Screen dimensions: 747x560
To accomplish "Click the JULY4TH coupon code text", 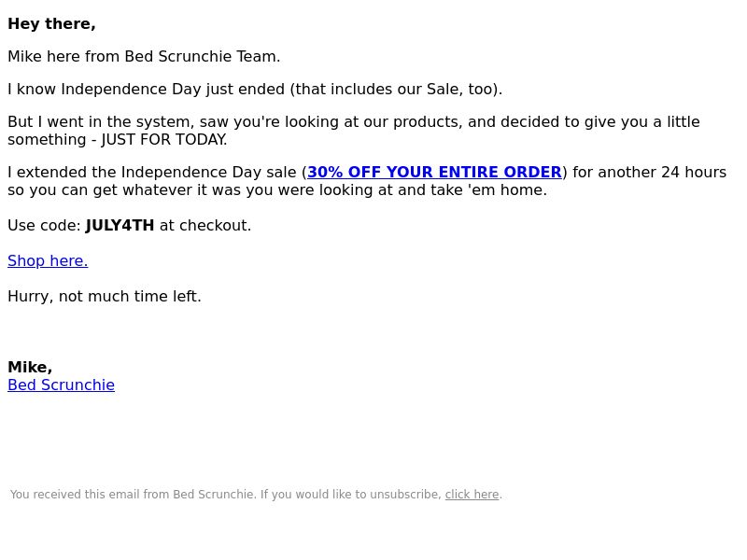I will 120,225.
